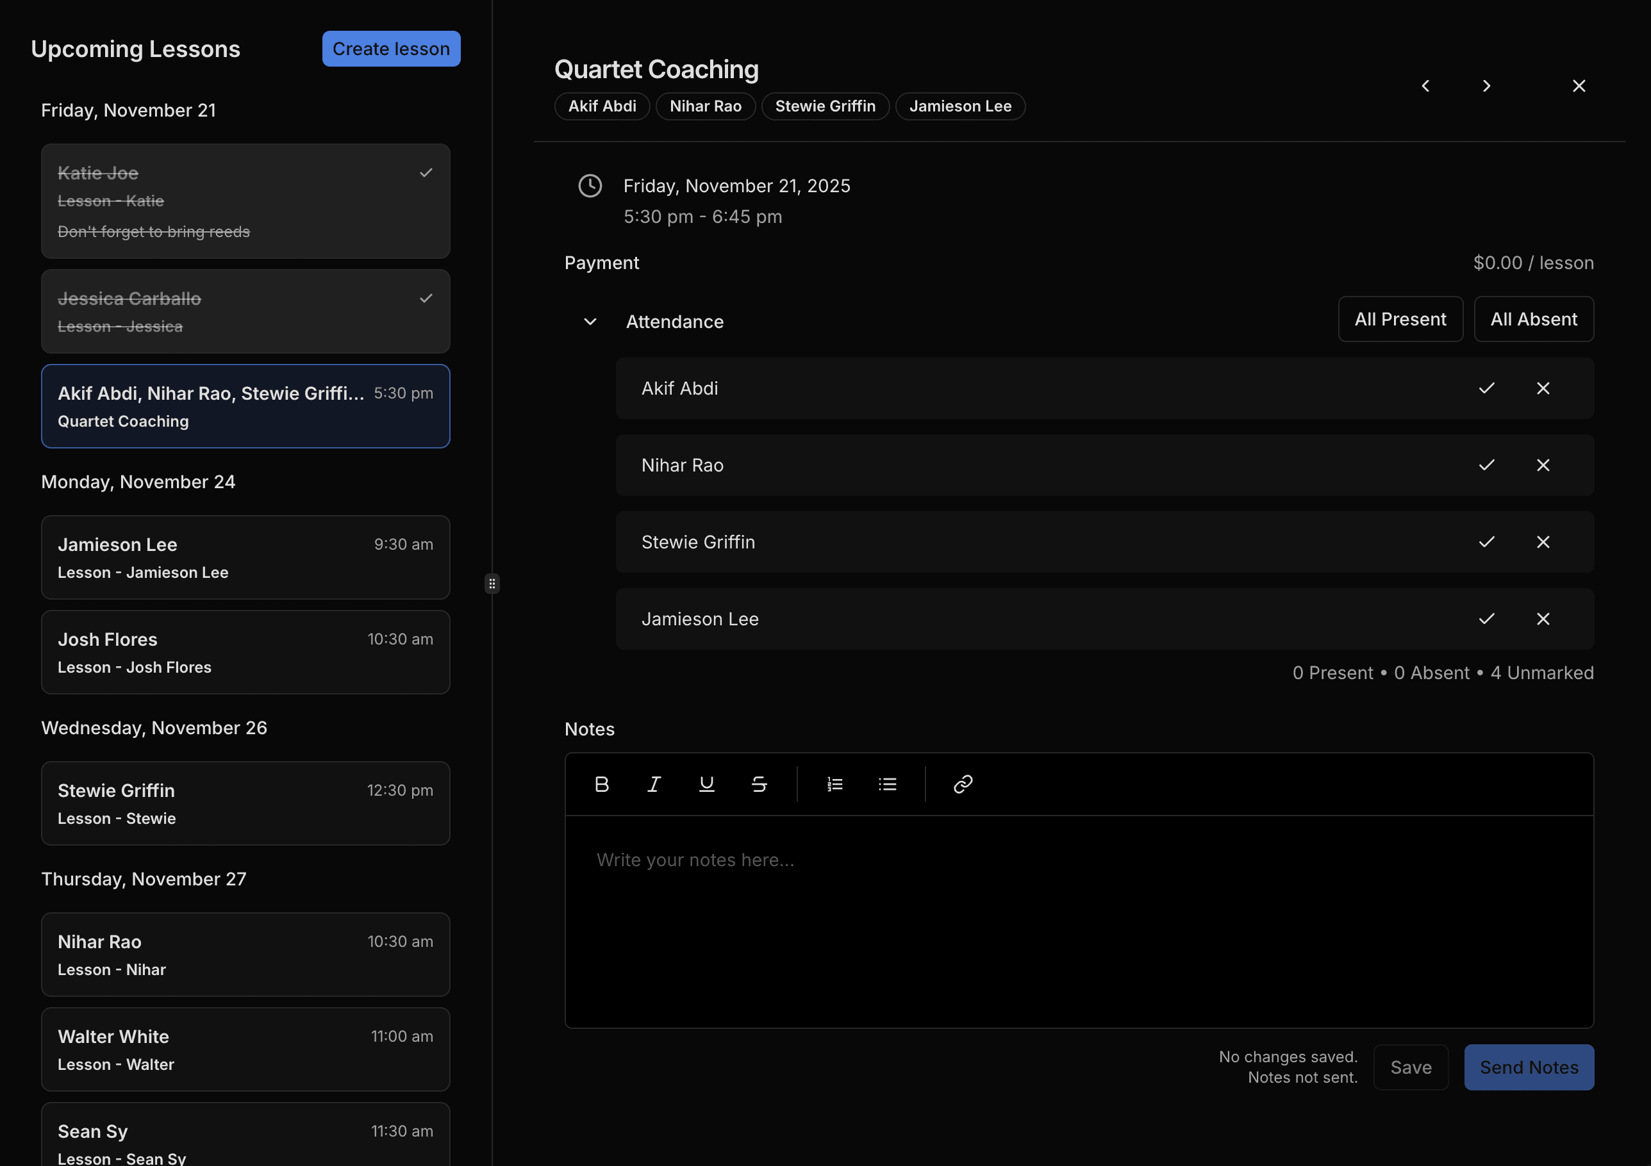Click the Send Notes button

(x=1529, y=1067)
